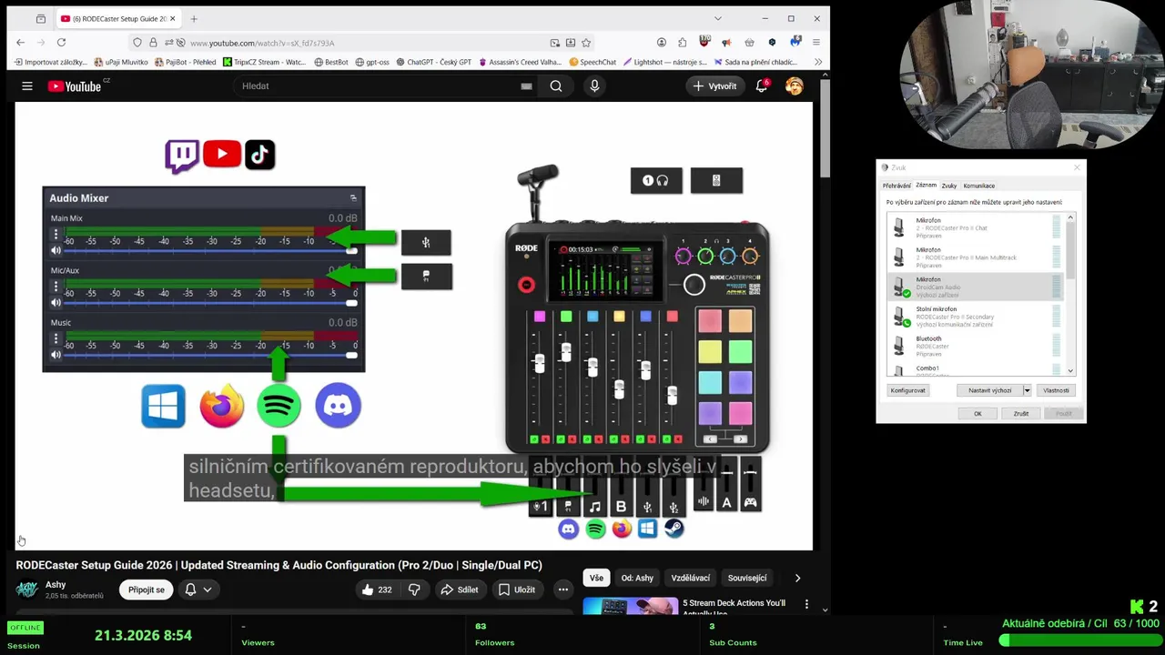Open the PajiBot - Přehled bookmark

tap(185, 62)
